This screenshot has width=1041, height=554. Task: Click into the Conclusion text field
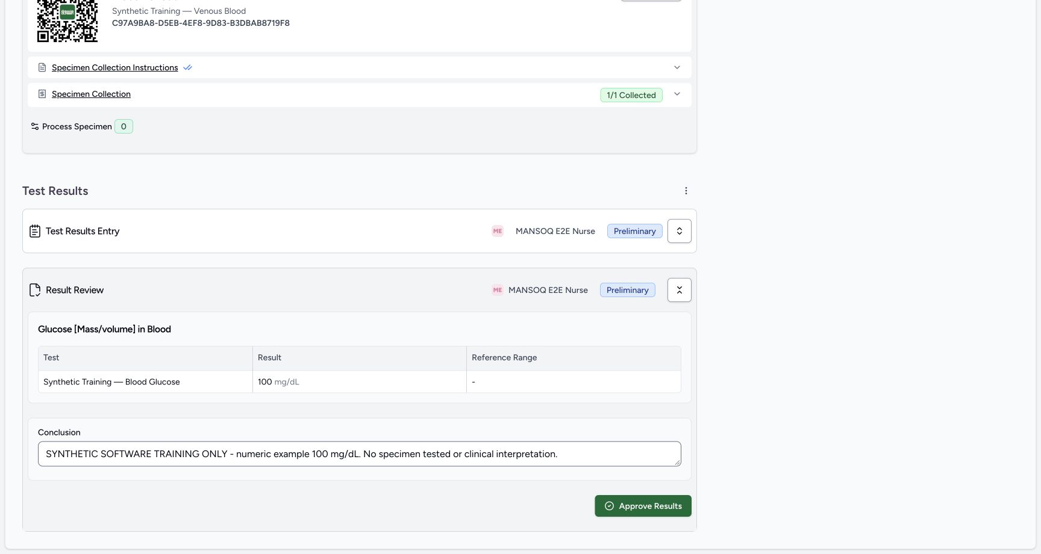pyautogui.click(x=360, y=454)
